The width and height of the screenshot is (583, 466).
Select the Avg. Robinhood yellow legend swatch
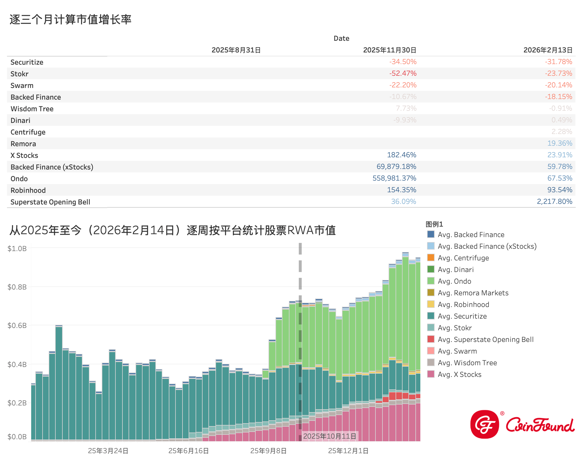click(431, 304)
